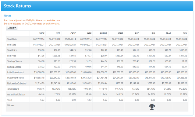195x117 pixels.
Task: Select the JBHT column header
Action: pos(120,33)
